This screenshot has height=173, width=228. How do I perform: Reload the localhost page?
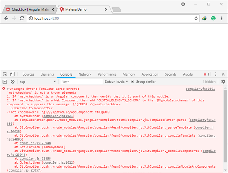click(x=22, y=18)
